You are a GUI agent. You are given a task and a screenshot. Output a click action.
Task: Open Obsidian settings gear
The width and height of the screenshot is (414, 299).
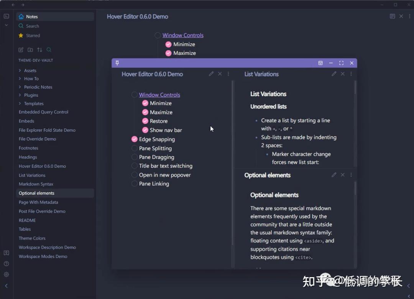tap(6, 274)
